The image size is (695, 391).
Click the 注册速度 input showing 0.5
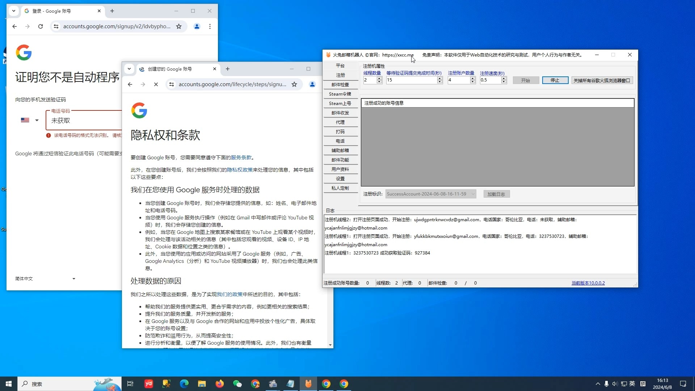[x=490, y=80]
